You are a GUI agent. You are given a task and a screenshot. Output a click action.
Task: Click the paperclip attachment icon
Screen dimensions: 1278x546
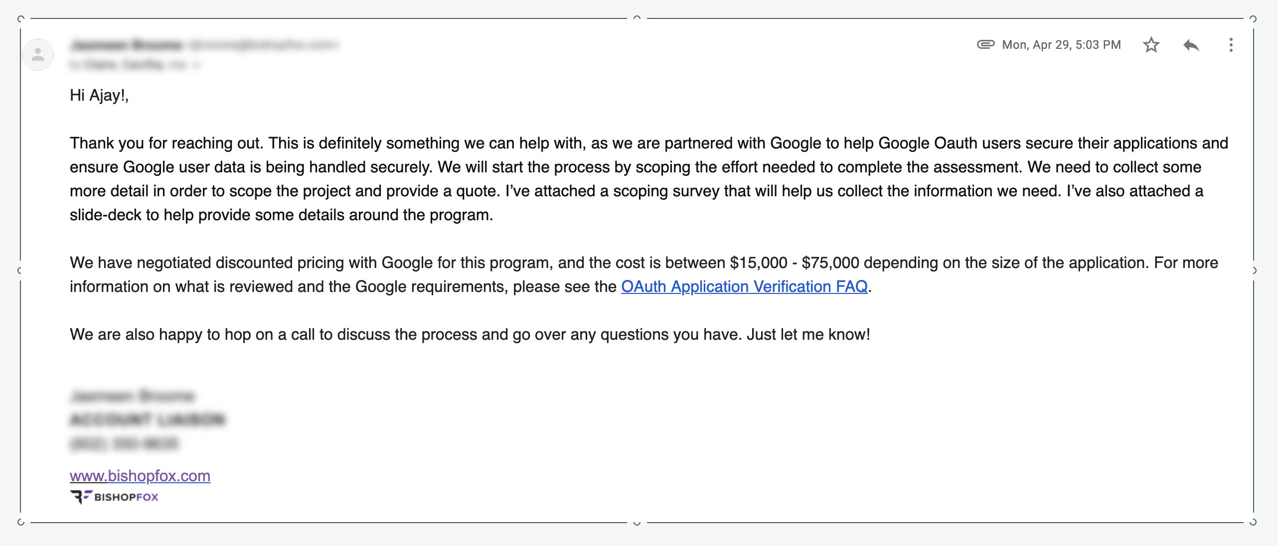pos(985,45)
